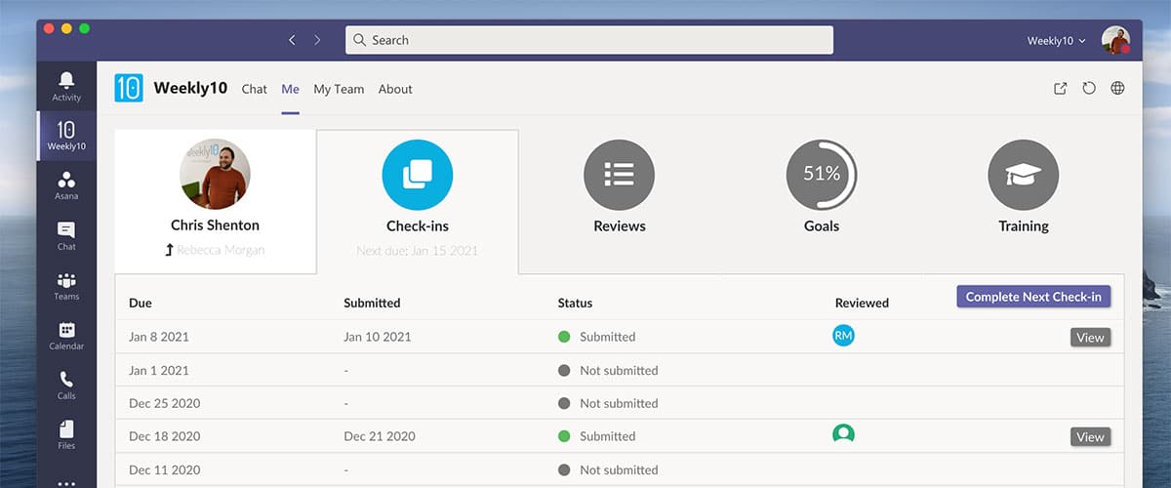Click the Dec 21 2020 submitted date
The width and height of the screenshot is (1171, 488).
pyautogui.click(x=381, y=436)
